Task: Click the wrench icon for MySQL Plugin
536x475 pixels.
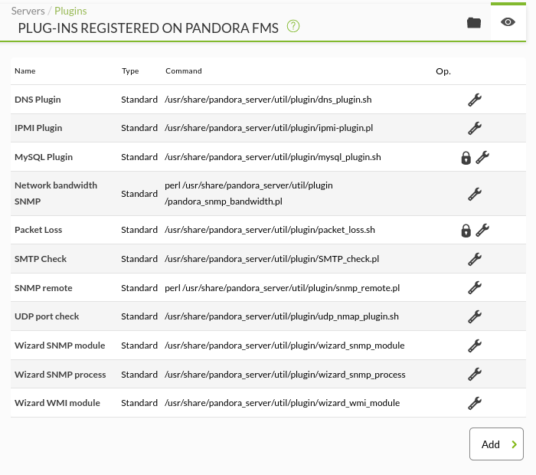Action: (482, 157)
